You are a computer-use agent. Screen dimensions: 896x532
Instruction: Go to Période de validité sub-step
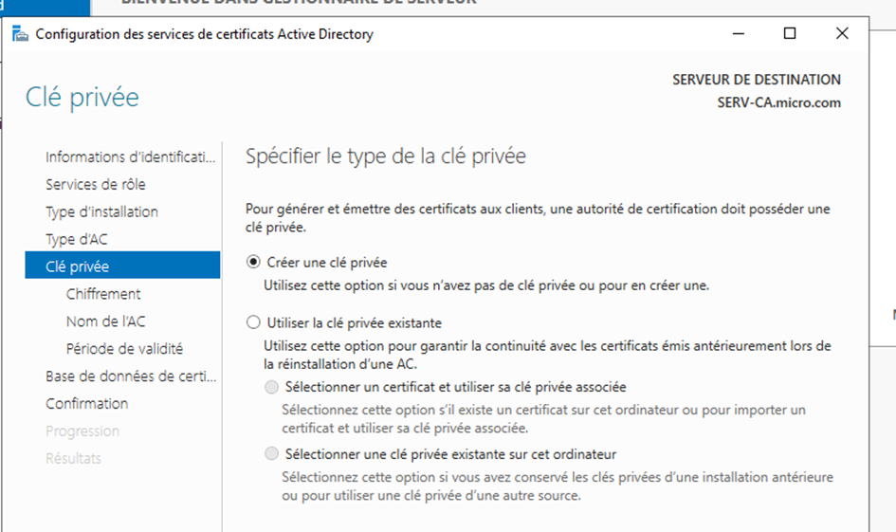[122, 349]
